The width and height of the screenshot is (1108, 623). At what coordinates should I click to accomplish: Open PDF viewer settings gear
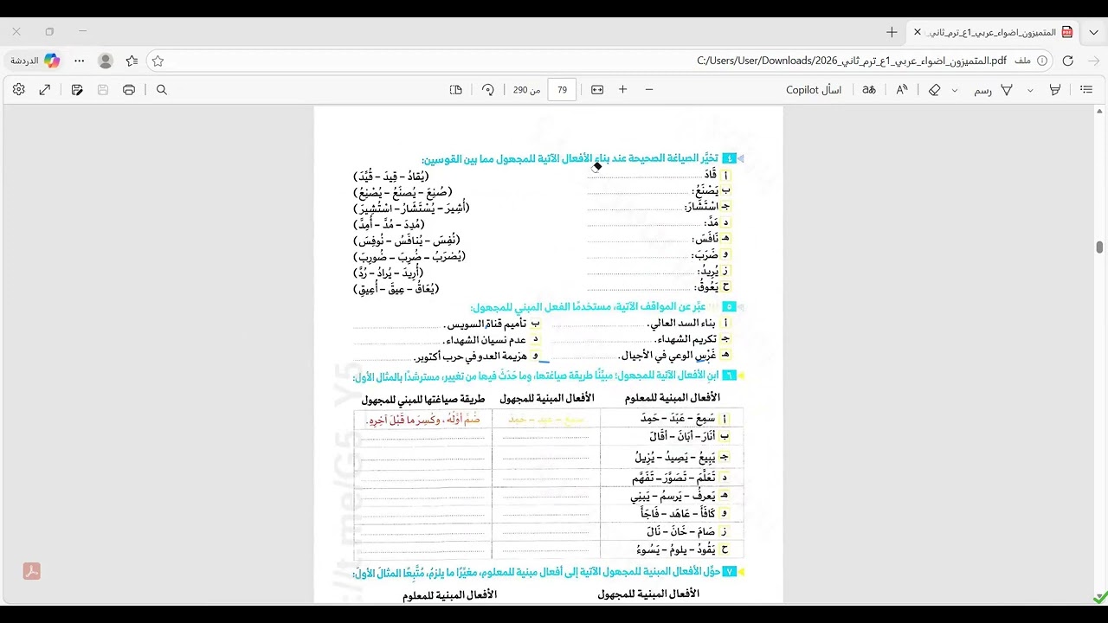pos(19,90)
